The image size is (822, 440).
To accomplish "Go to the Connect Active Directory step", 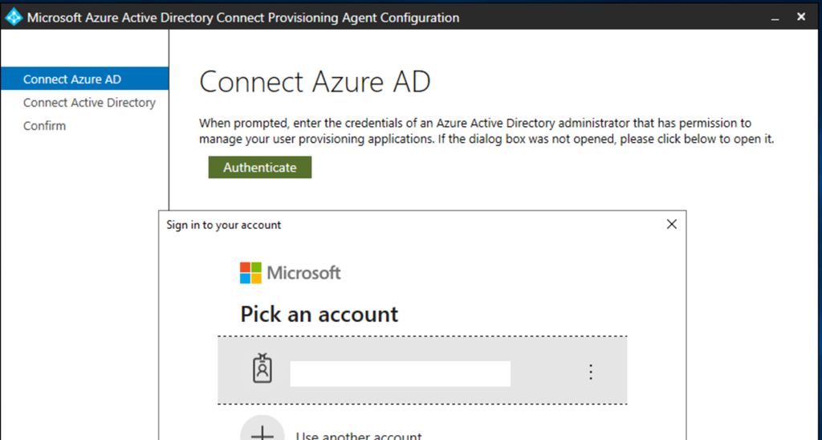I will coord(89,103).
